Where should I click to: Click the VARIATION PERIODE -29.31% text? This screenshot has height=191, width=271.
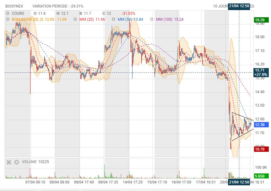point(58,6)
